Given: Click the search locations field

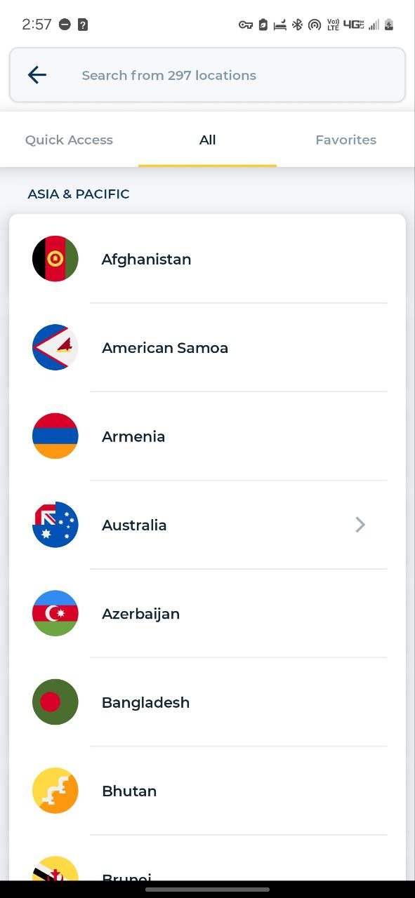Looking at the screenshot, I should [x=208, y=75].
